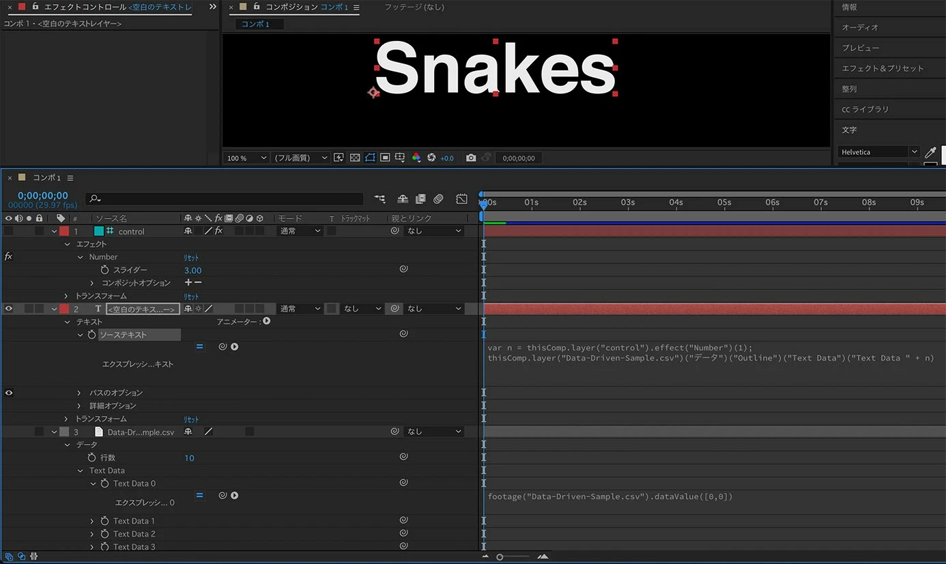Toggle Text Data 0 expression enable equals sign
946x564 pixels.
click(x=200, y=495)
